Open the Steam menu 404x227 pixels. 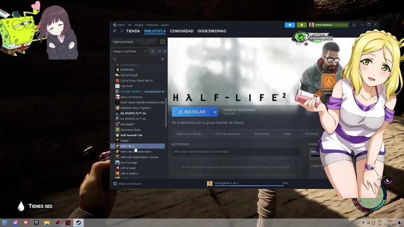[121, 25]
